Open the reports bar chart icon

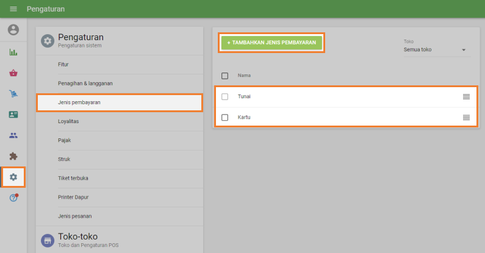point(13,52)
